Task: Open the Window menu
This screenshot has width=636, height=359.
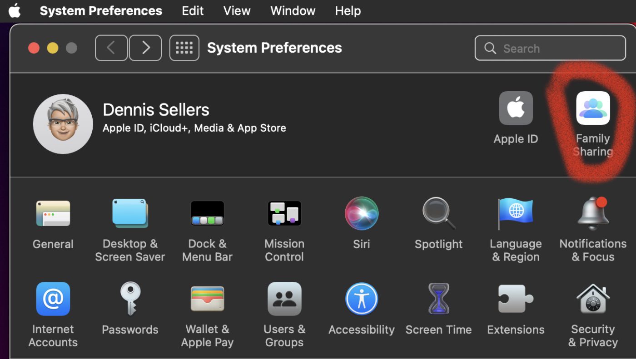Action: click(x=293, y=11)
